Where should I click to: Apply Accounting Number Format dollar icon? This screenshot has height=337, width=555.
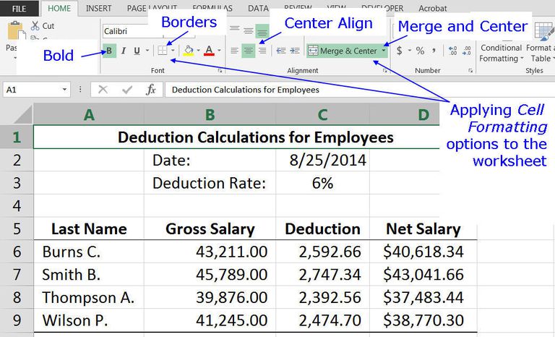399,51
